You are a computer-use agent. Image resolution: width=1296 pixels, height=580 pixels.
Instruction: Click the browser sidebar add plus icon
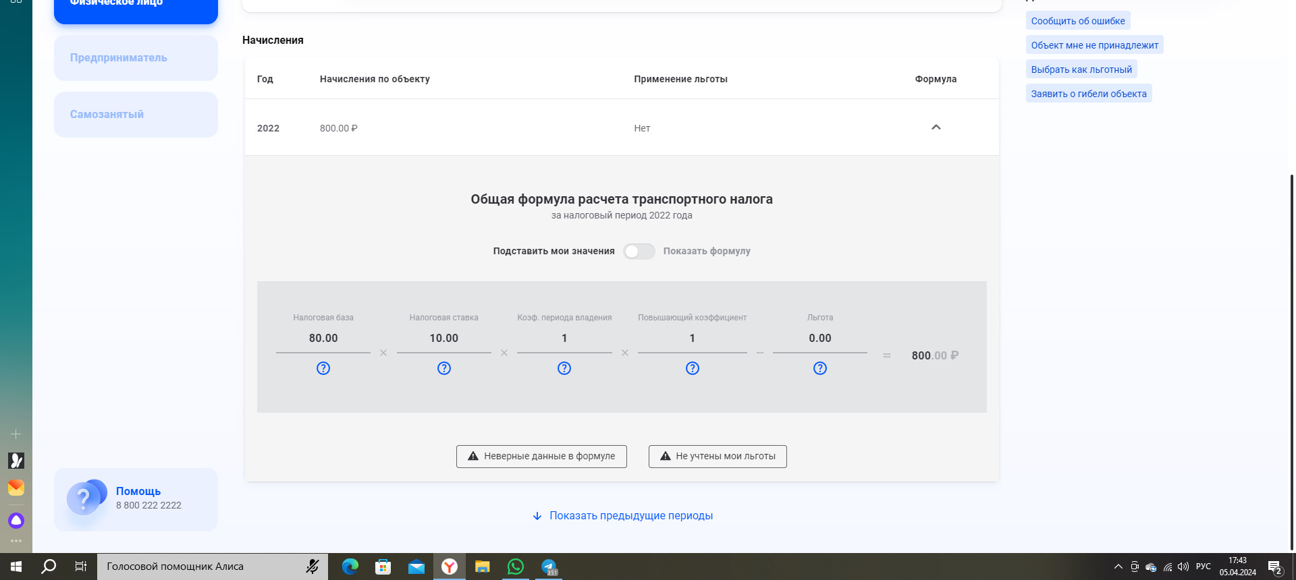click(16, 434)
